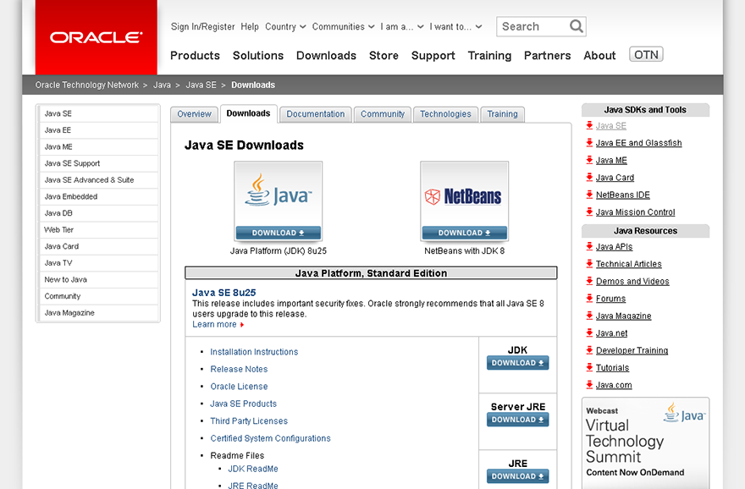This screenshot has width=745, height=489.
Task: Click Web Tier in left sidebar
Action: 99,230
